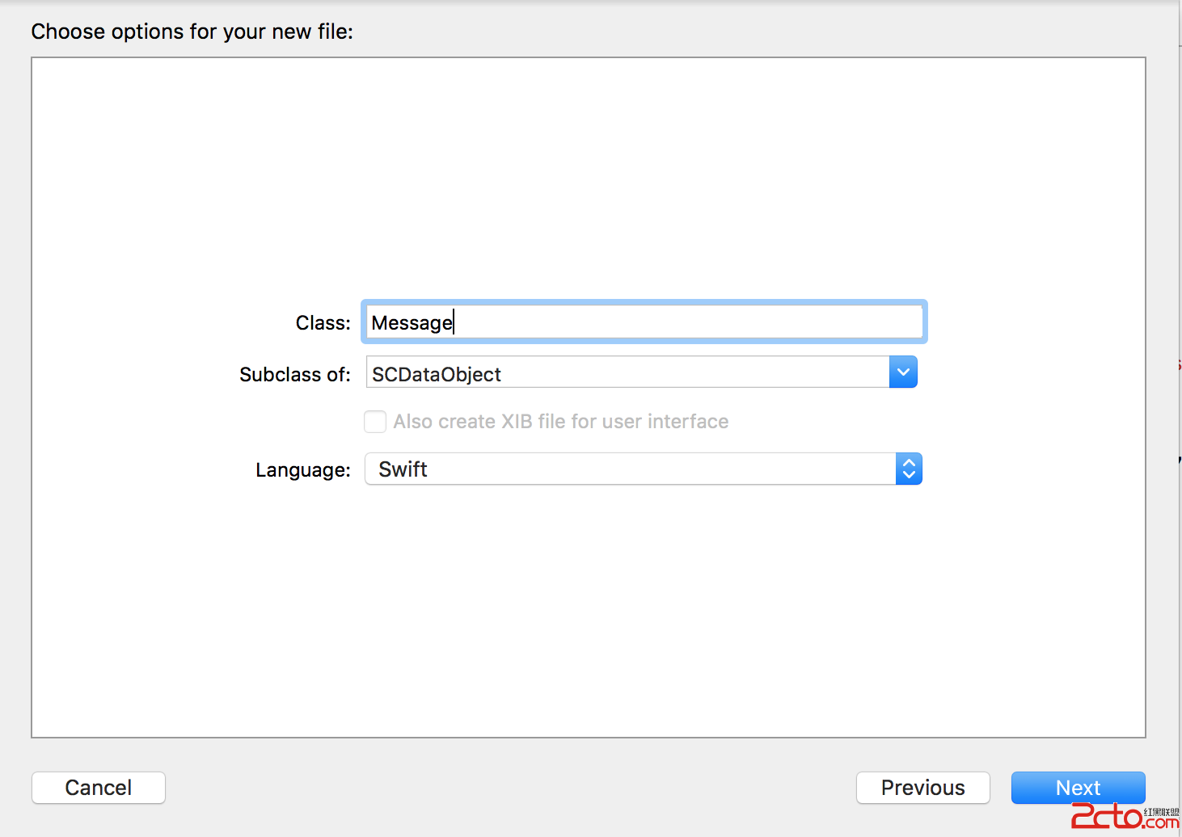The image size is (1182, 837).
Task: Click the Language: label
Action: pos(302,470)
